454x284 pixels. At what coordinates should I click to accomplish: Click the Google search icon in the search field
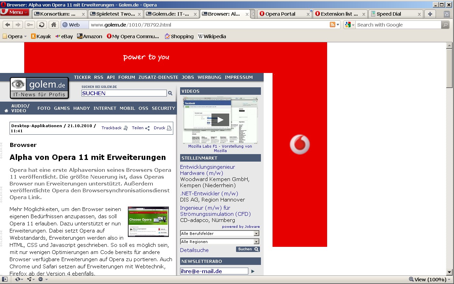click(x=348, y=25)
